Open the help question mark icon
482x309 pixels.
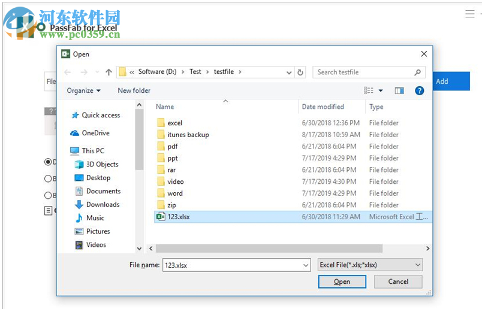419,90
